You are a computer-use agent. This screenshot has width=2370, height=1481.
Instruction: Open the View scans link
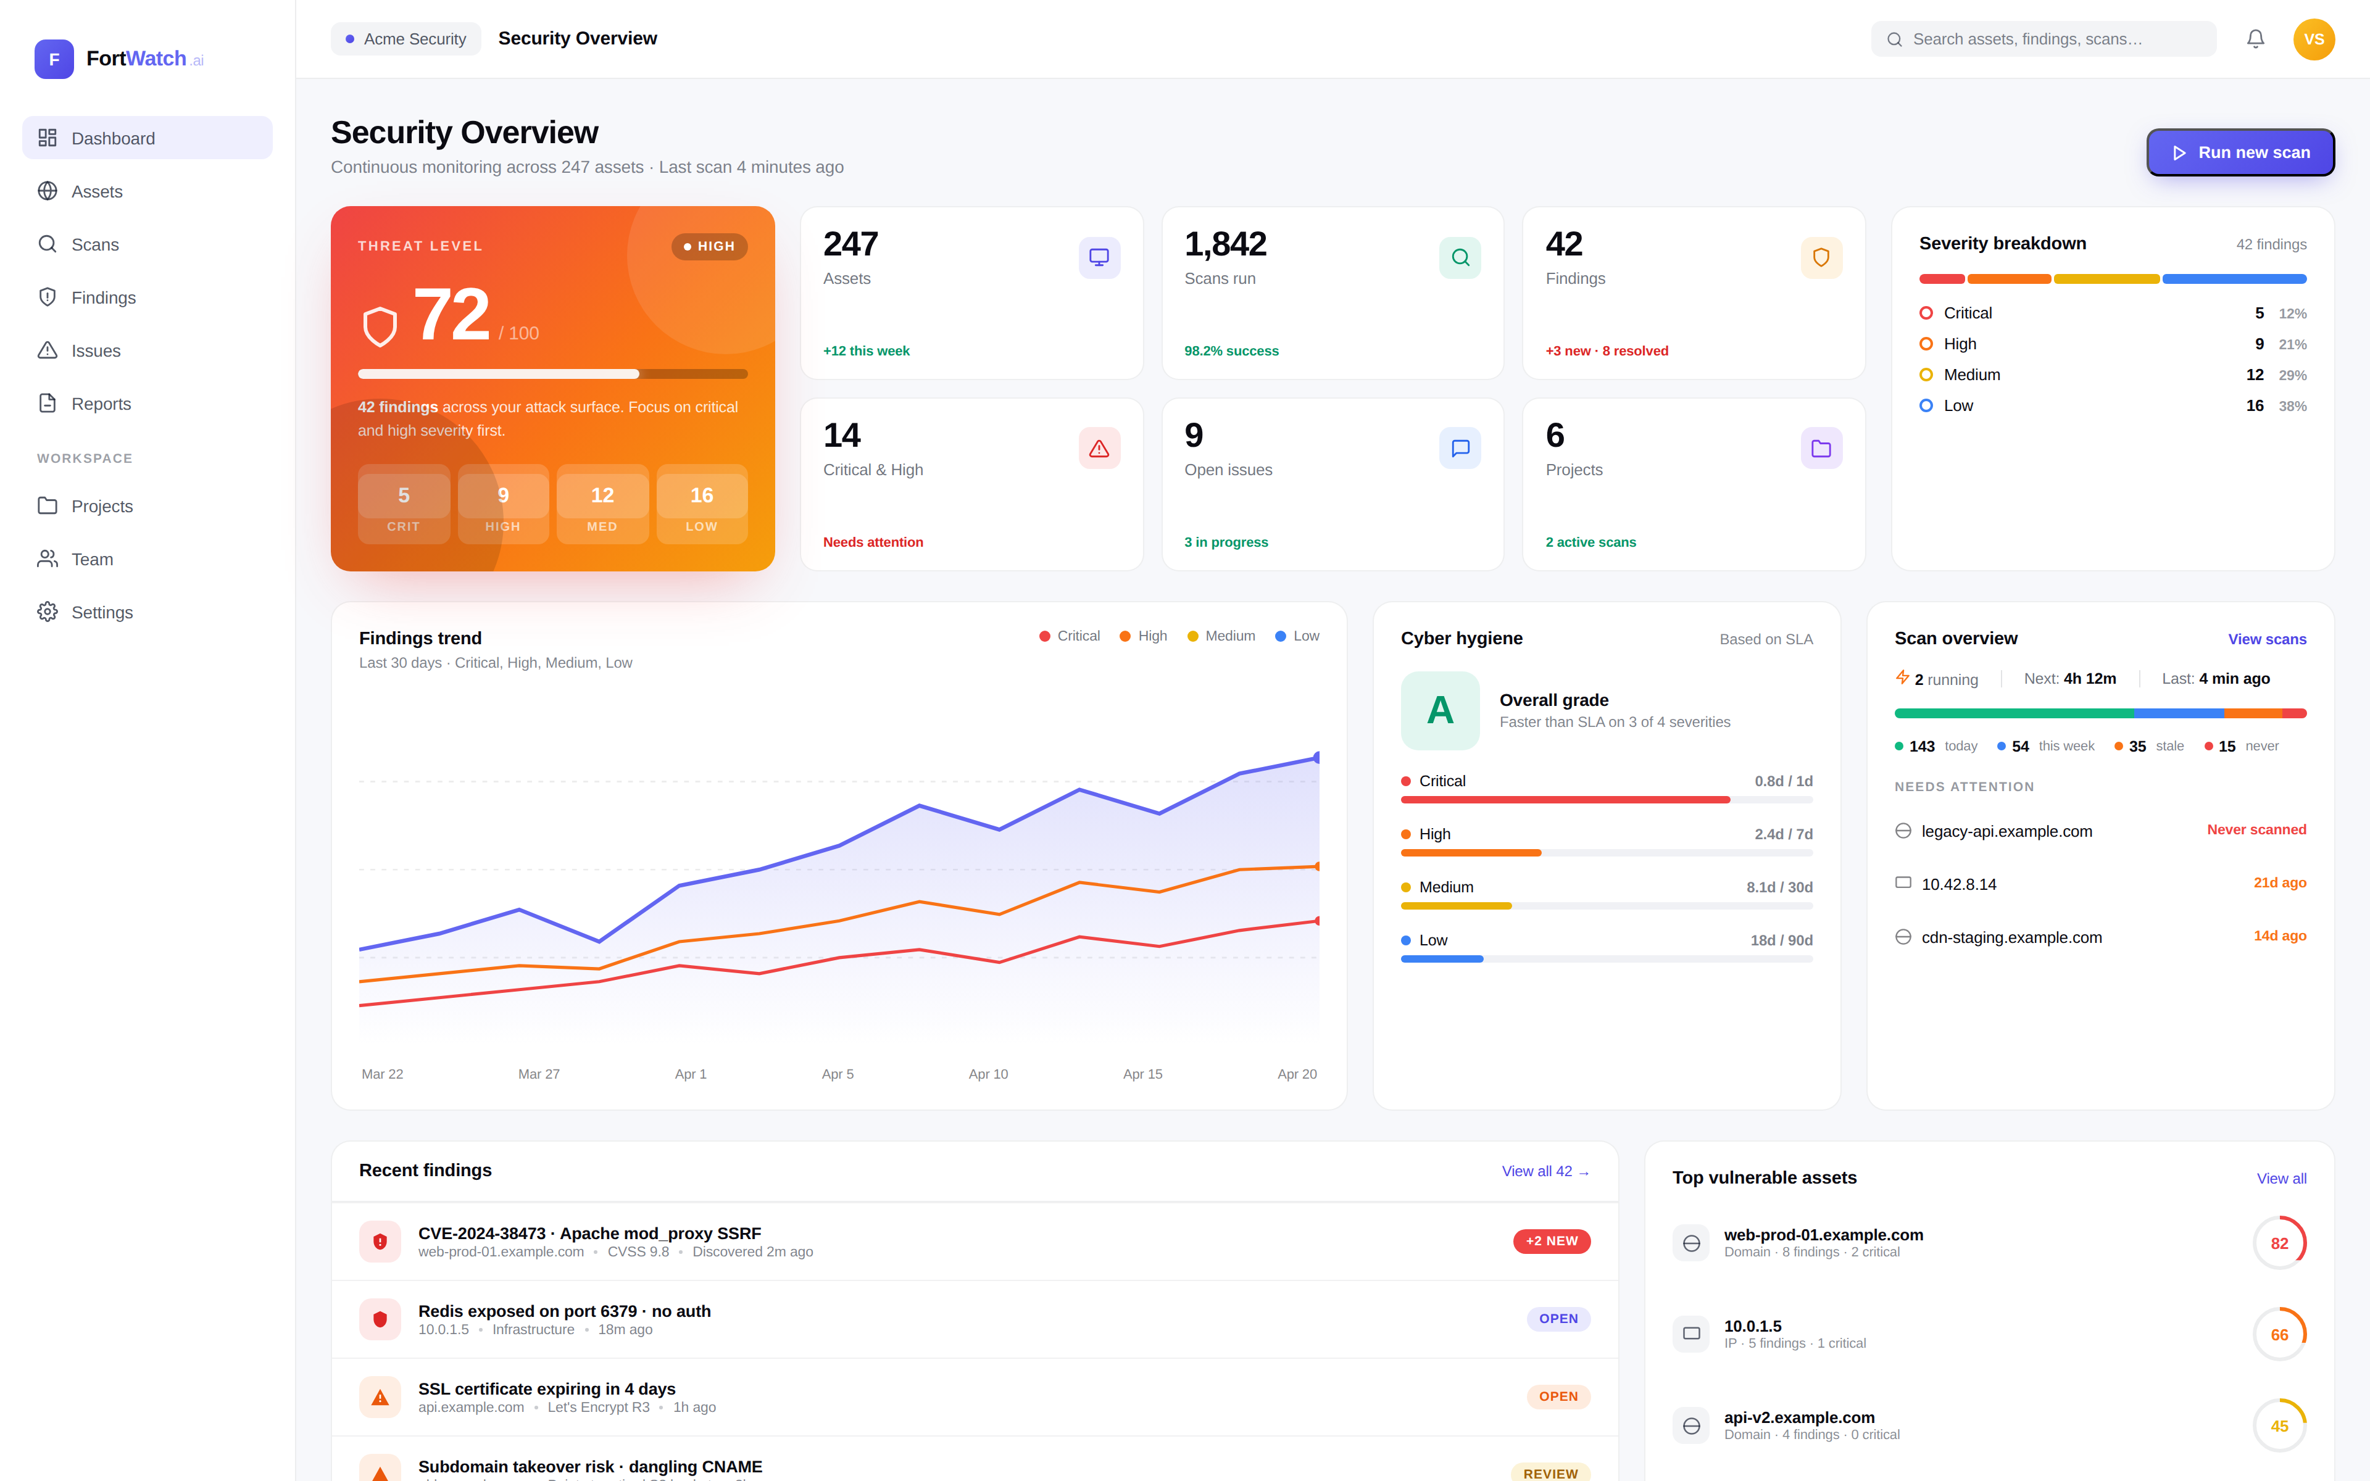[x=2266, y=640]
